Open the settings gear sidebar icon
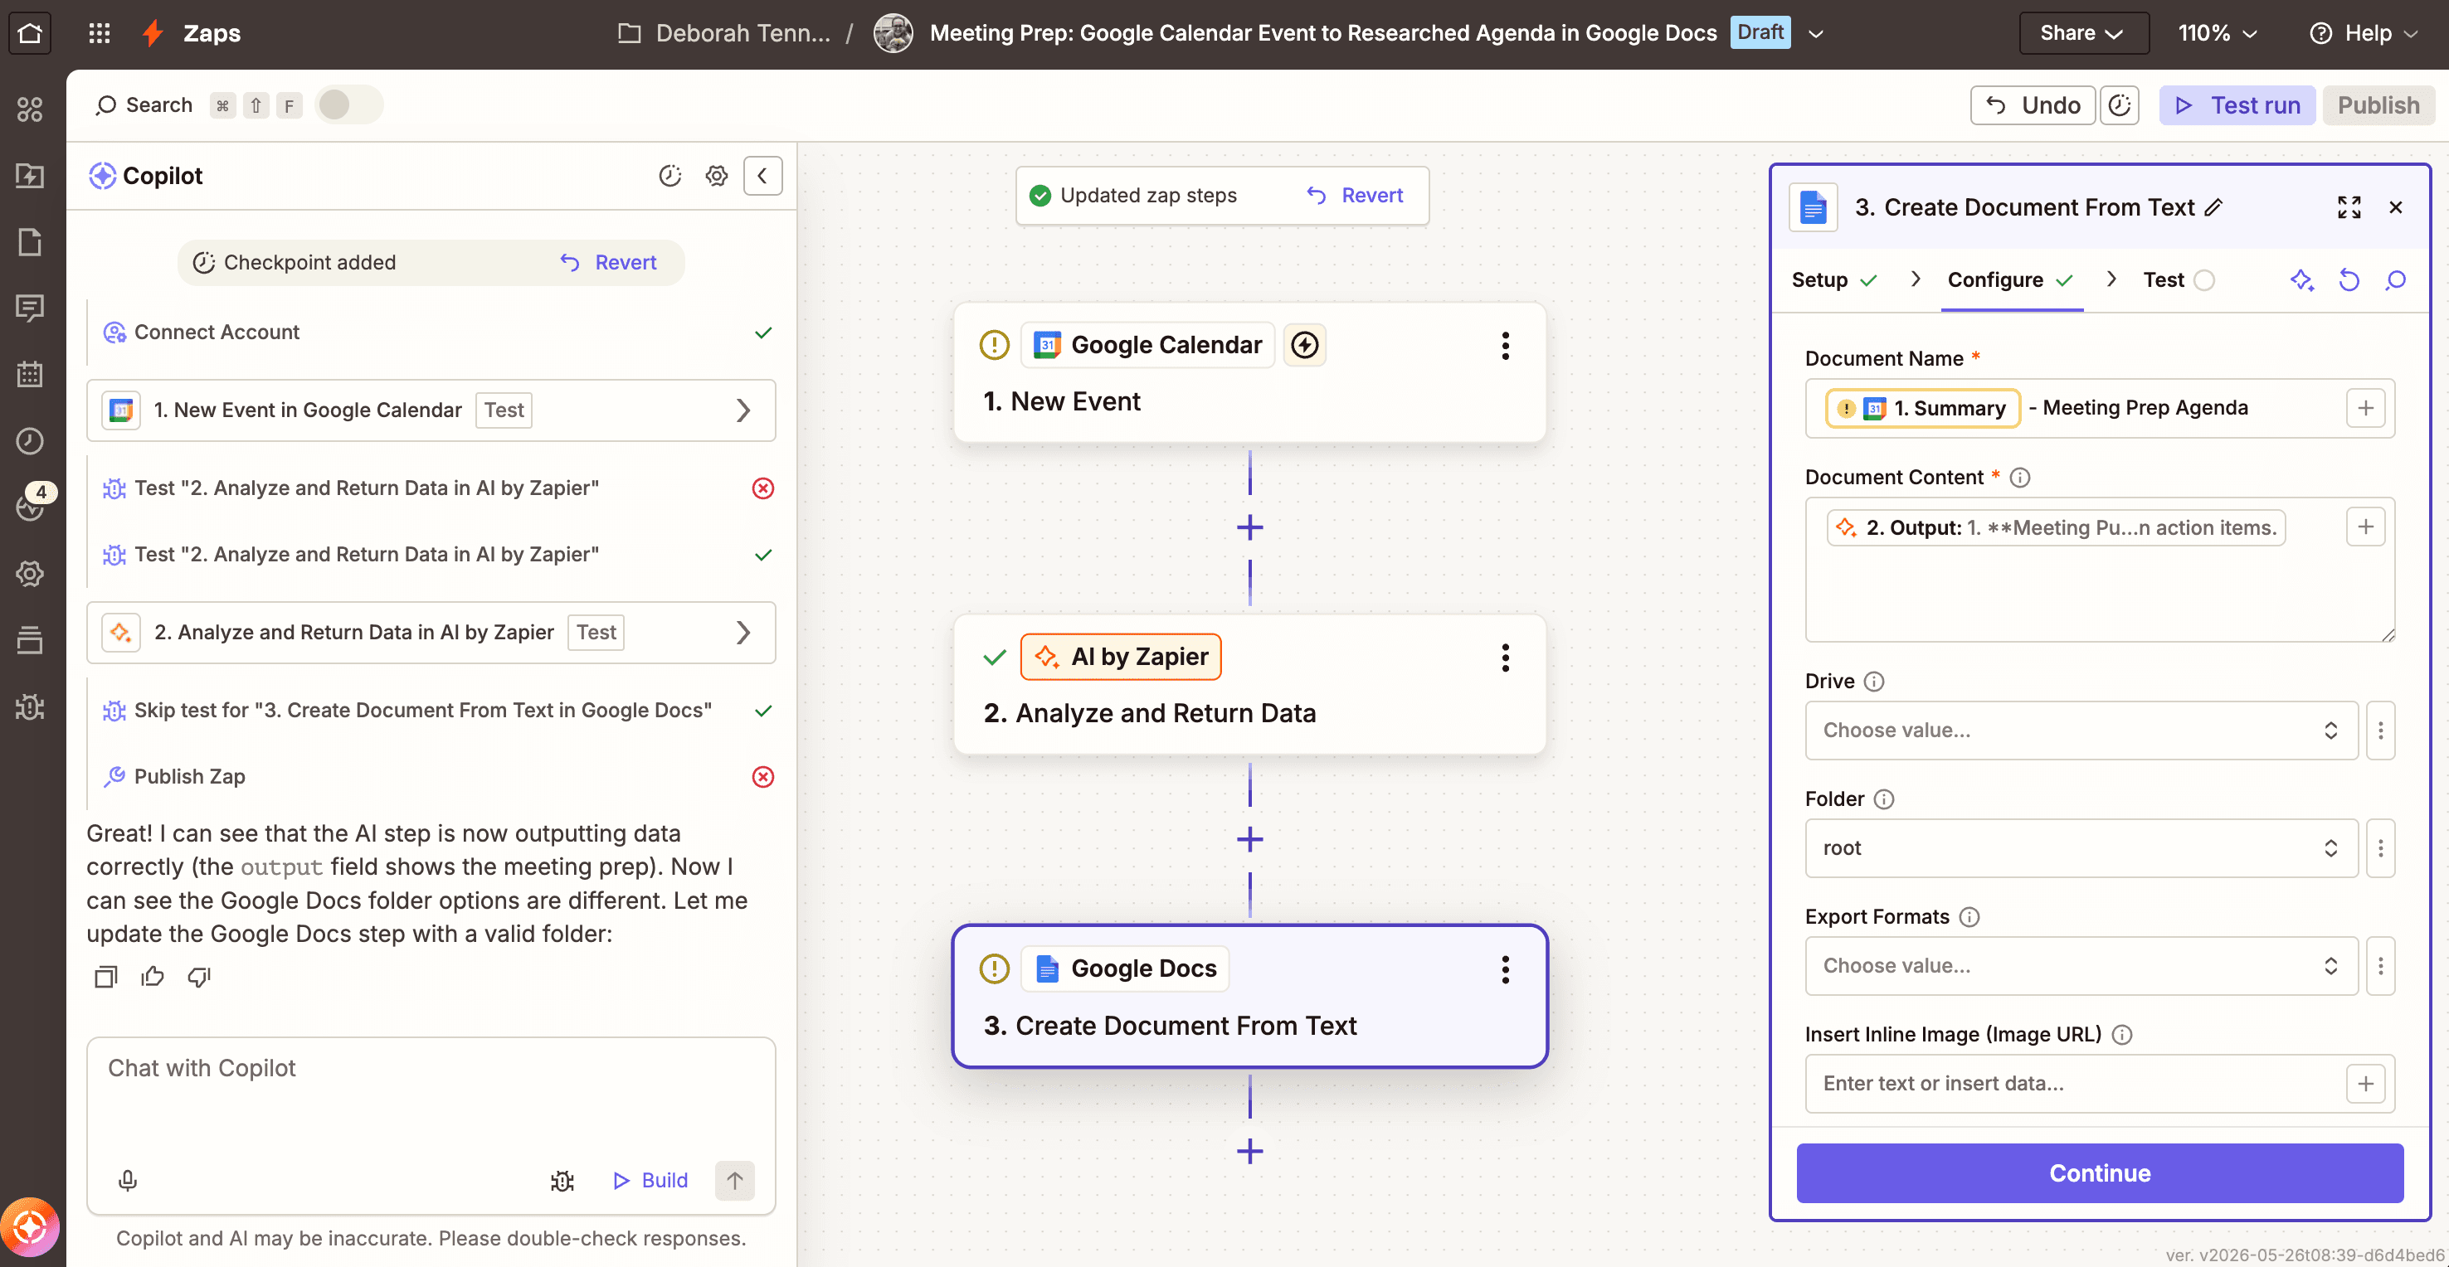The image size is (2449, 1267). click(30, 573)
